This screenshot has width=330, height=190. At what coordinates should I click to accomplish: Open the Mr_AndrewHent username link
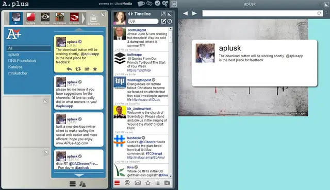click(139, 109)
